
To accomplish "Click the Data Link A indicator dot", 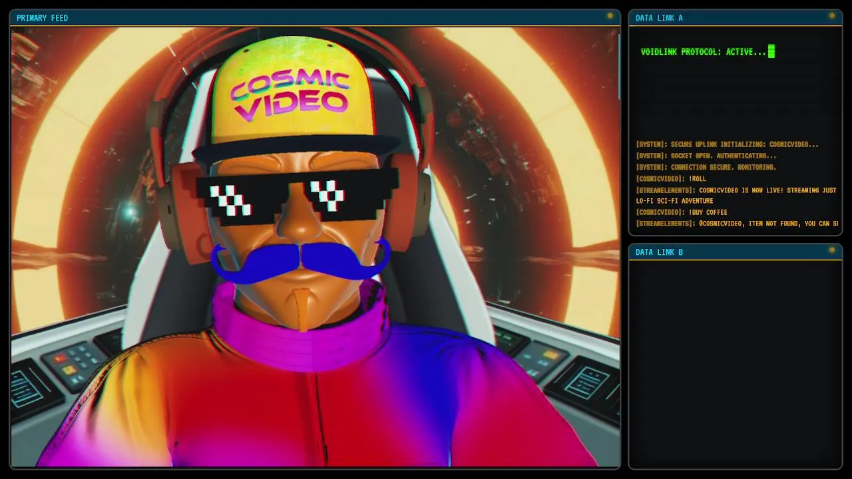I will (x=831, y=16).
